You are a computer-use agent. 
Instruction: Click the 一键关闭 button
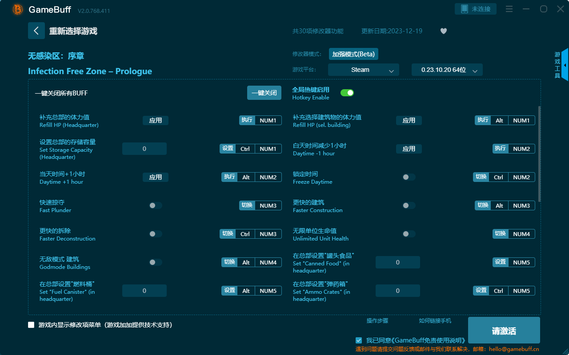[264, 93]
